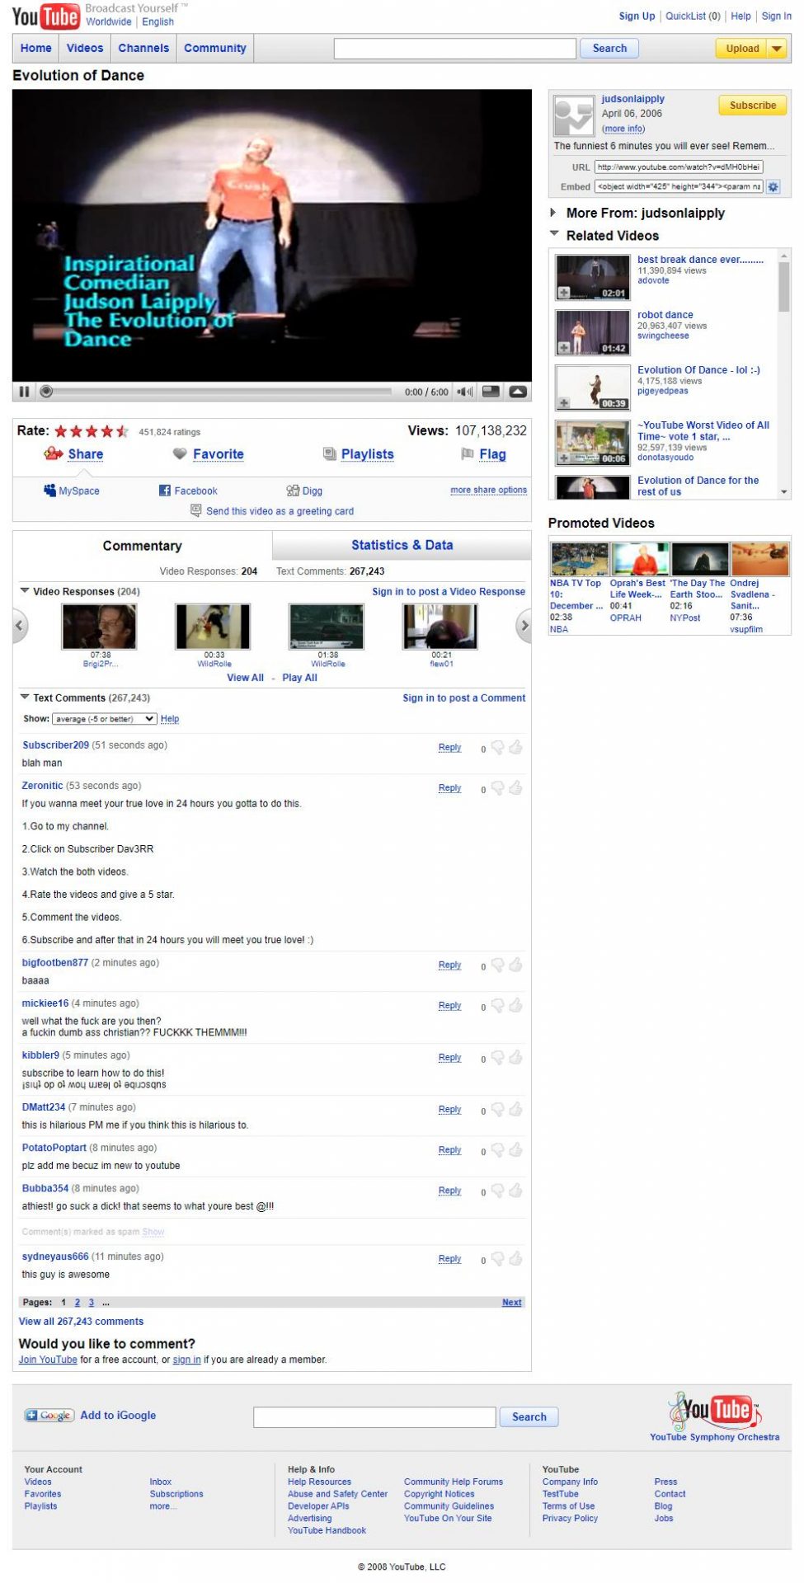The image size is (804, 1583).
Task: Open the Playlists option
Action: tap(359, 454)
